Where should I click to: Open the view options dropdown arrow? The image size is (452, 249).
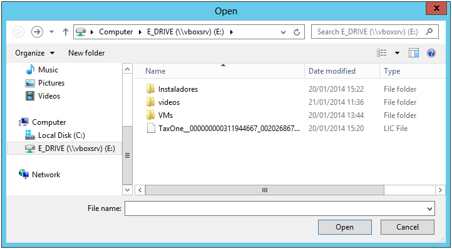[398, 53]
